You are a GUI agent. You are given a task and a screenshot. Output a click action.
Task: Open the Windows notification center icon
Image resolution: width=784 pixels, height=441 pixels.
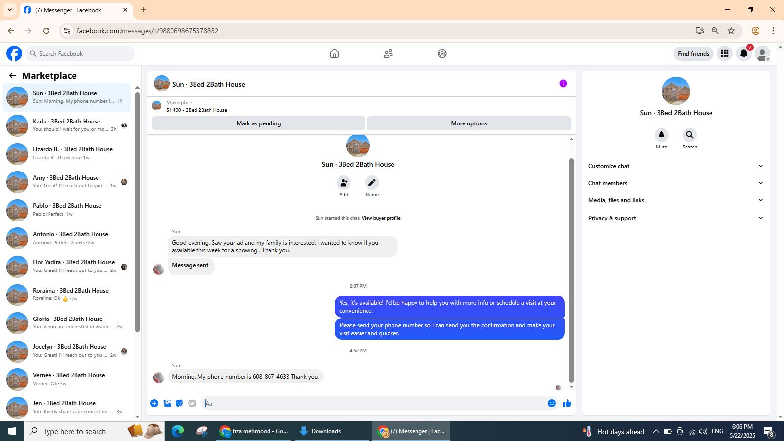pyautogui.click(x=768, y=432)
